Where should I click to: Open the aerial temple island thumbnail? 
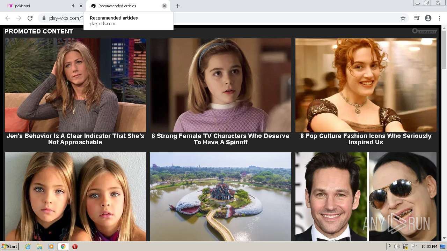click(x=221, y=197)
